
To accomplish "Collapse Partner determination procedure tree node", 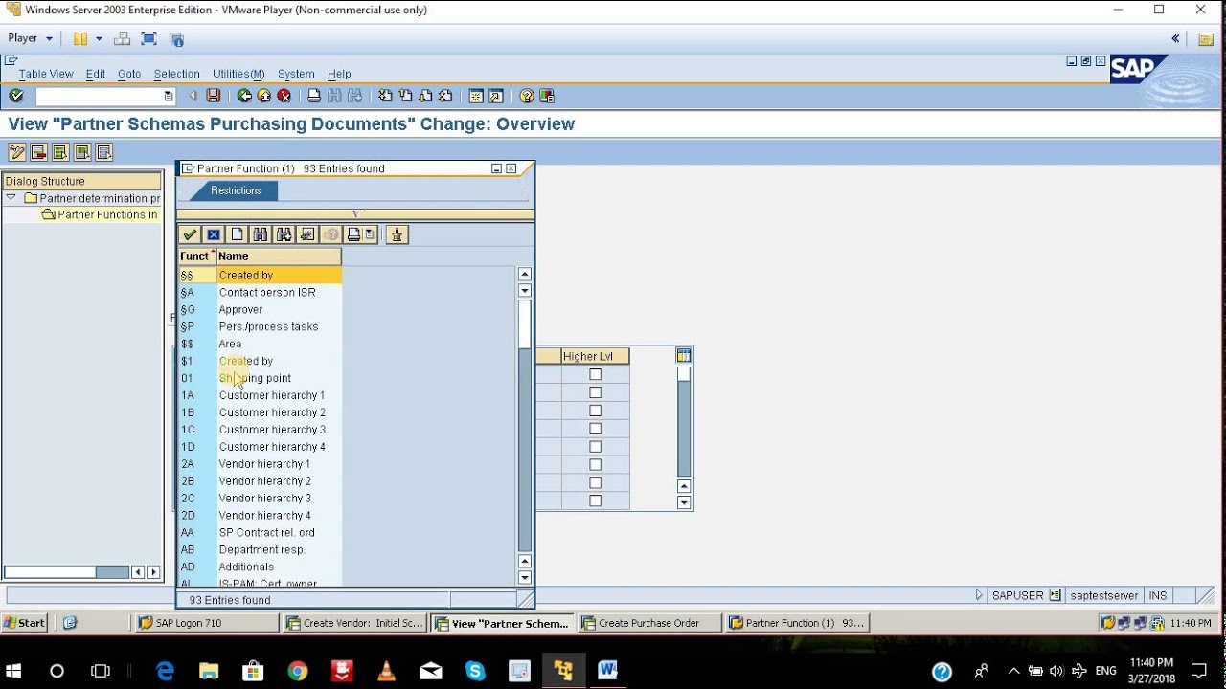I will pyautogui.click(x=11, y=198).
